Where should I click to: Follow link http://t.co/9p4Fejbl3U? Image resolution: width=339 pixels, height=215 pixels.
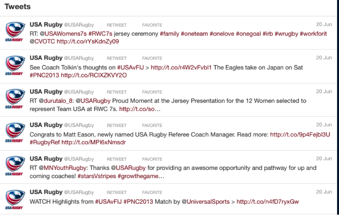tap(300, 135)
